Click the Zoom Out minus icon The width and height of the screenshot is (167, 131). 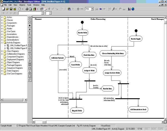82,9
